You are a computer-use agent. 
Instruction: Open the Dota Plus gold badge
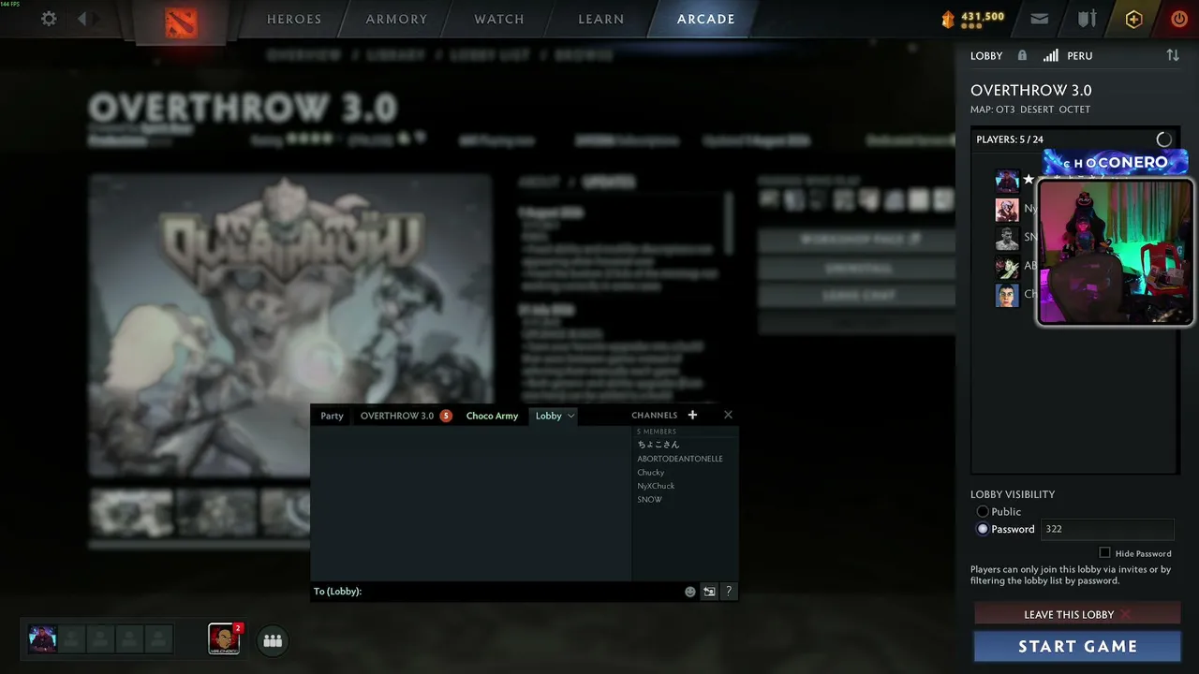(1133, 19)
